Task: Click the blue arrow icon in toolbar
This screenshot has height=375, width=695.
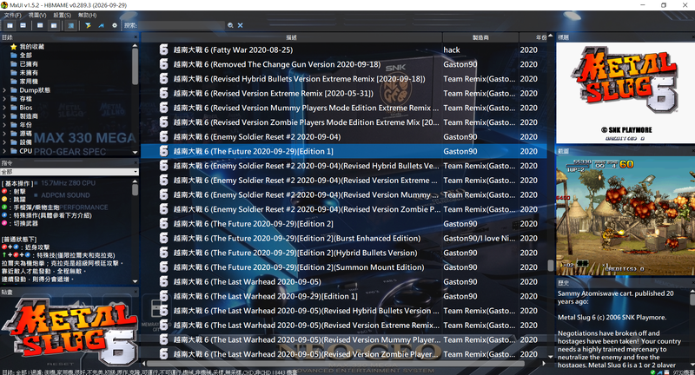Action: (101, 26)
